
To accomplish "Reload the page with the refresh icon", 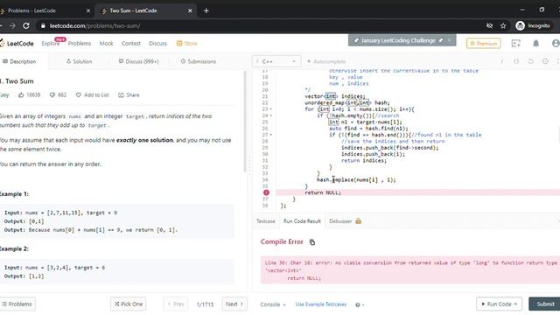I will 26,25.
